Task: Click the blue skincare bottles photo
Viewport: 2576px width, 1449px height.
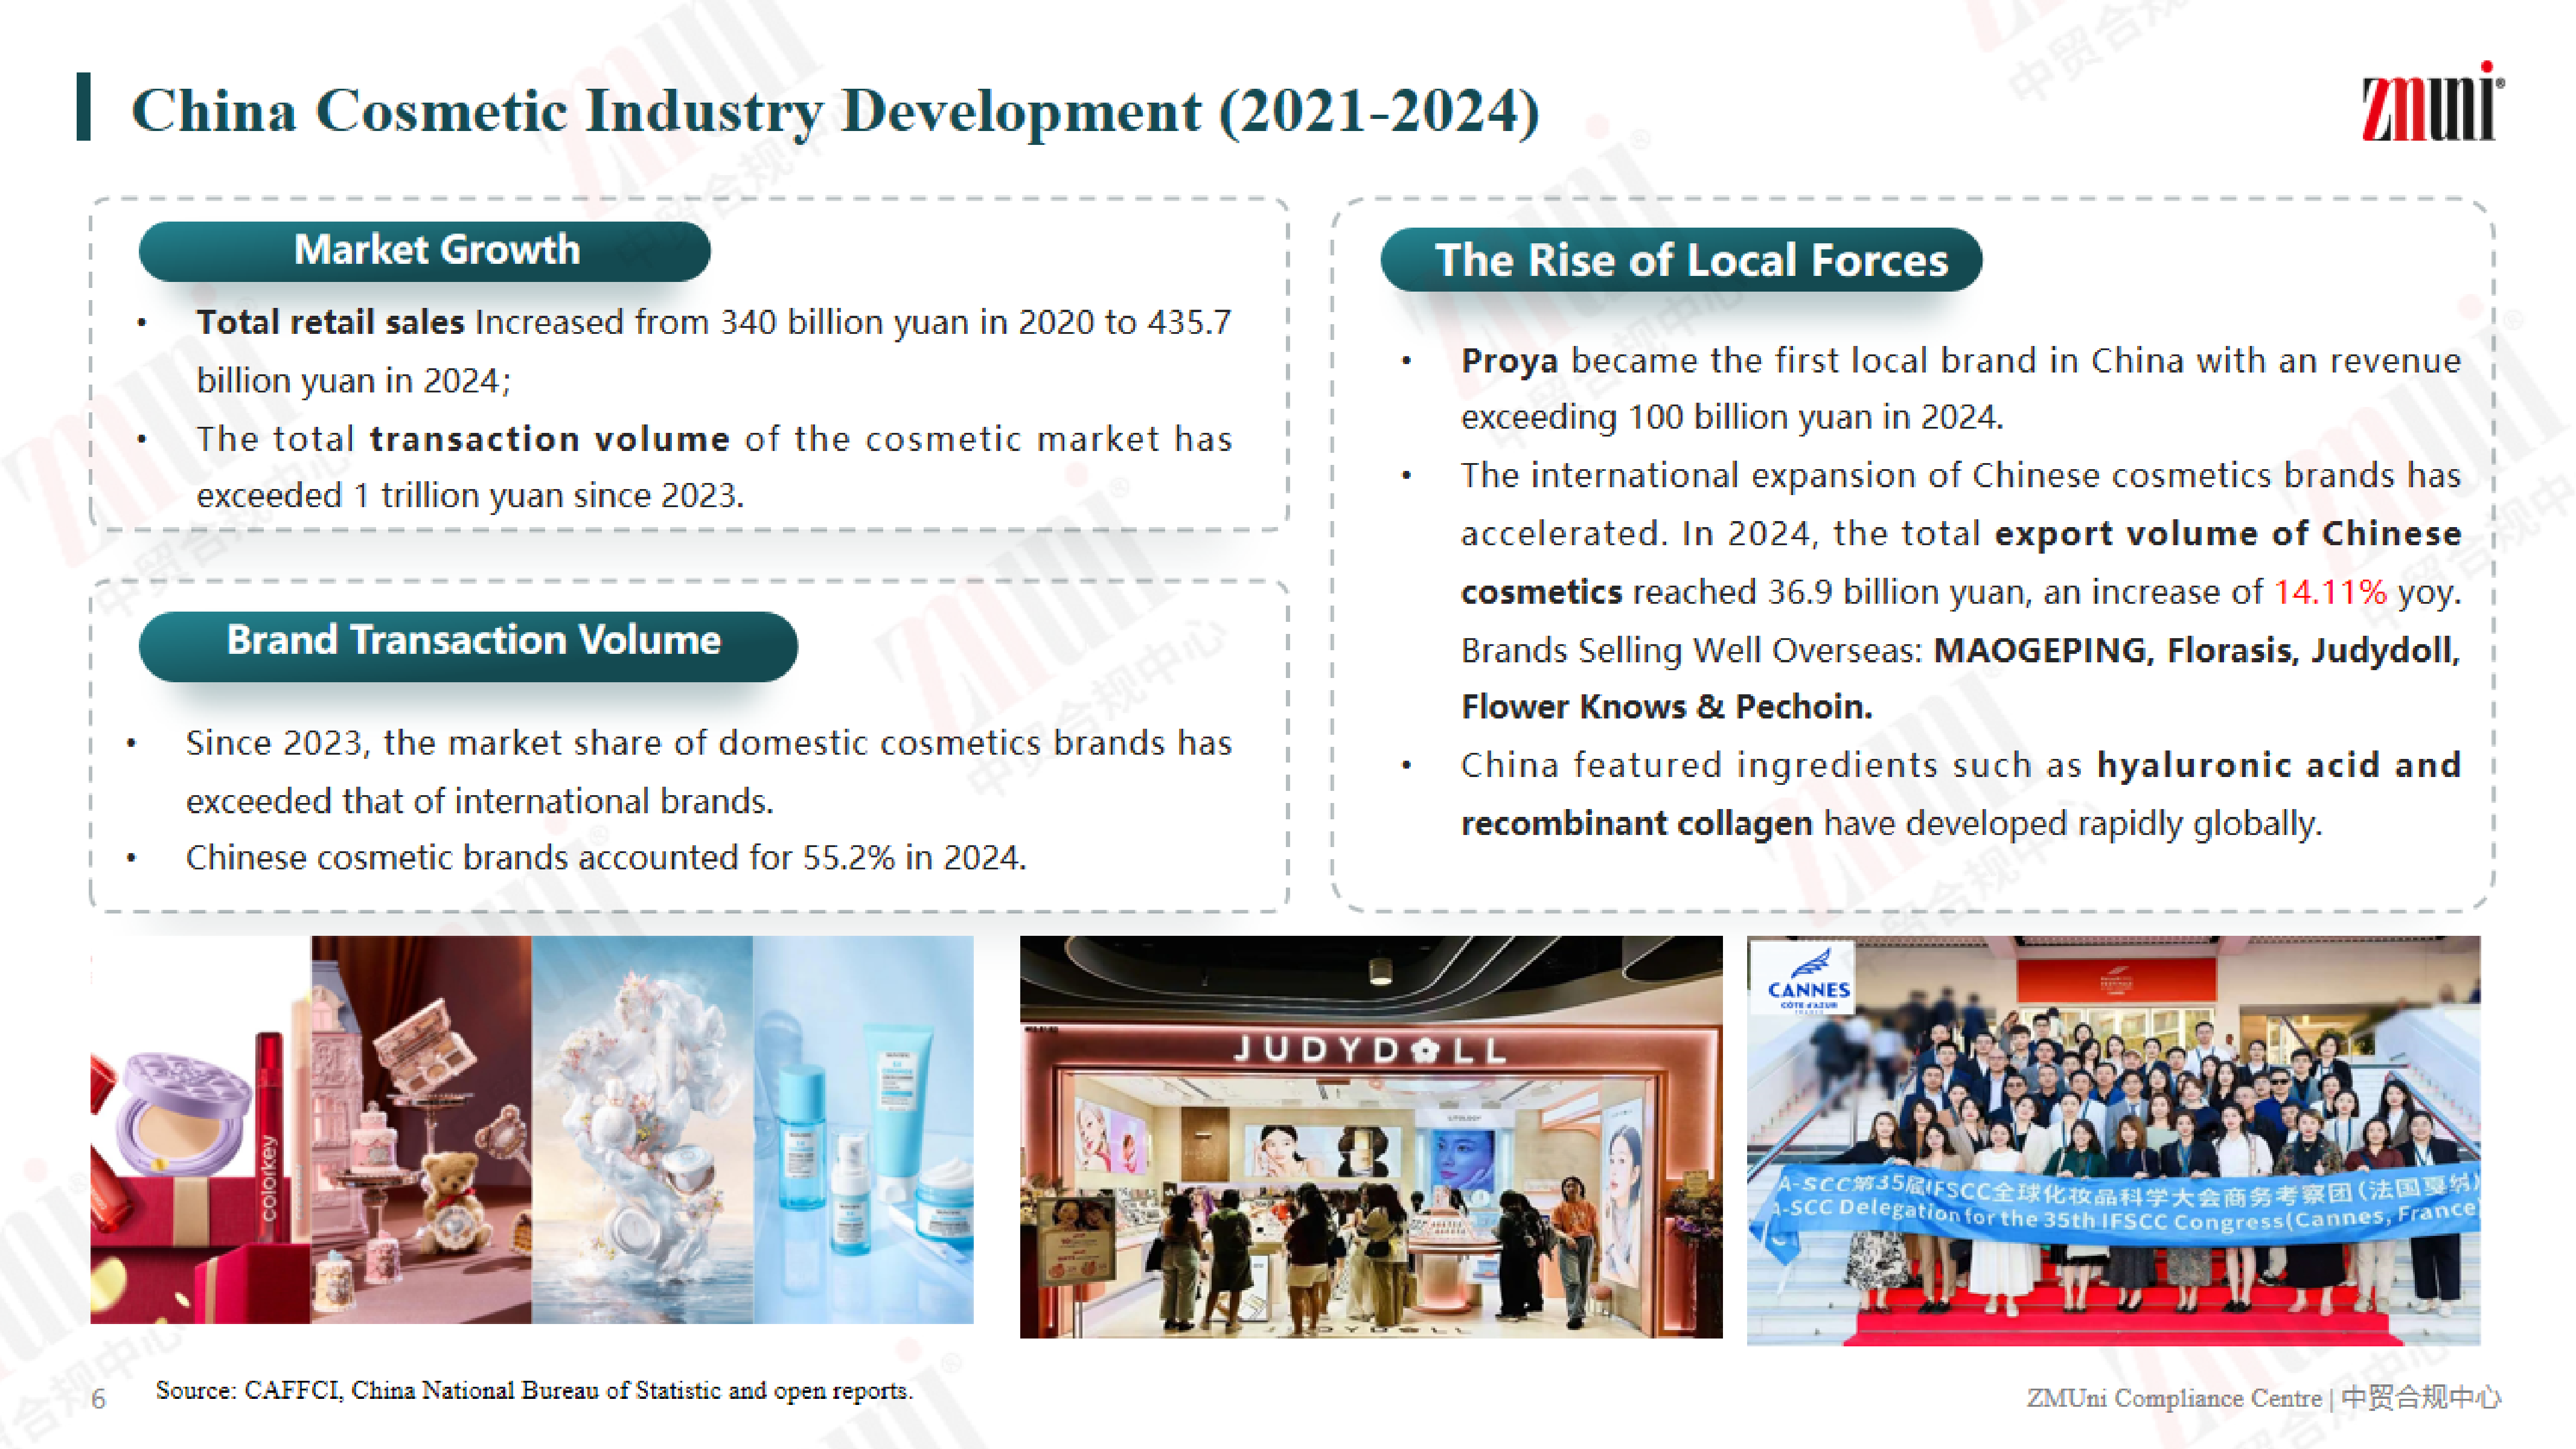Action: coord(863,1130)
